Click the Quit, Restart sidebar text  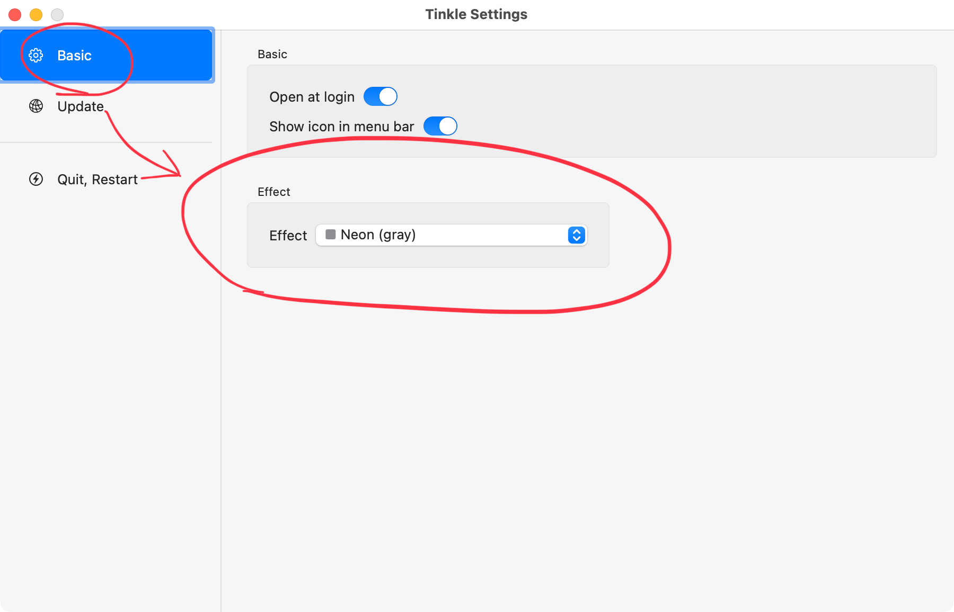97,179
